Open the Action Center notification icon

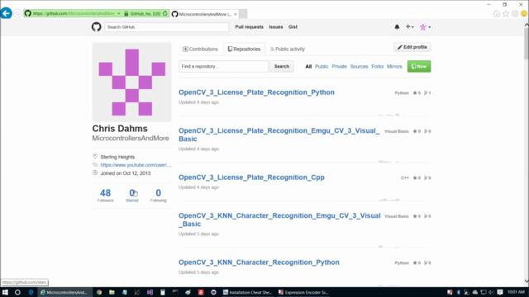pyautogui.click(x=500, y=292)
